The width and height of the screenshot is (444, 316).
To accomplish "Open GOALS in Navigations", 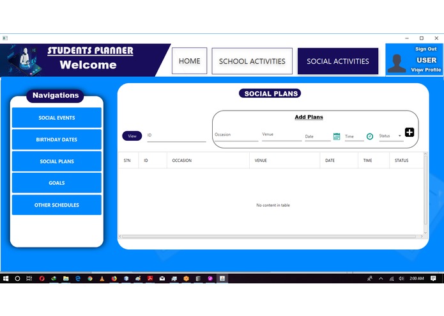I will 57,183.
